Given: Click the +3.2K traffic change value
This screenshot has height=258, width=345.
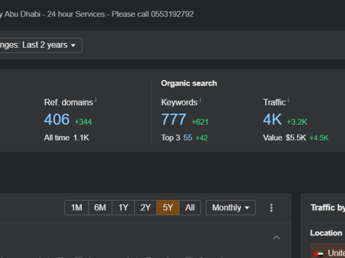Looking at the screenshot, I should pyautogui.click(x=297, y=122).
